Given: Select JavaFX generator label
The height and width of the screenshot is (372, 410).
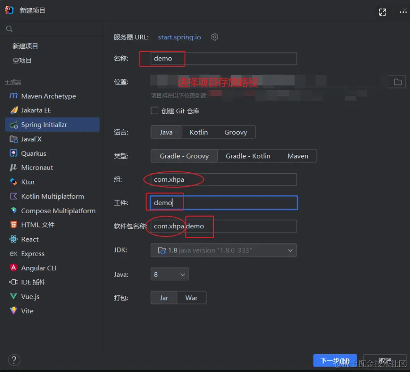Looking at the screenshot, I should tap(31, 139).
